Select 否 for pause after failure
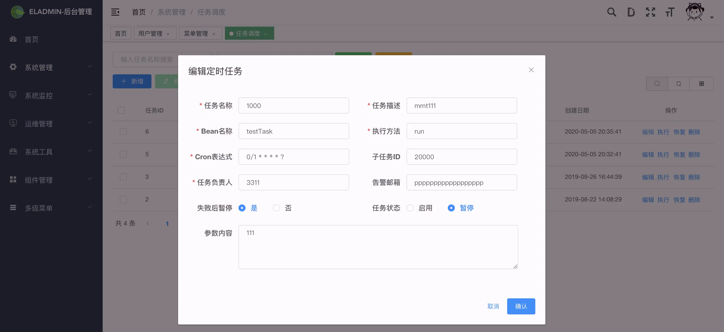 pos(276,208)
